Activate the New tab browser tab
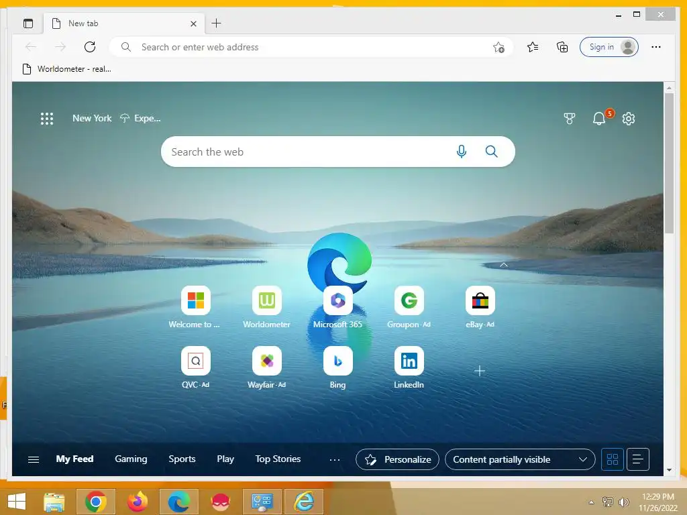 123,23
